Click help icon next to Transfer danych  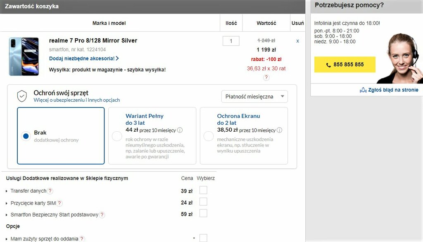tap(50, 191)
